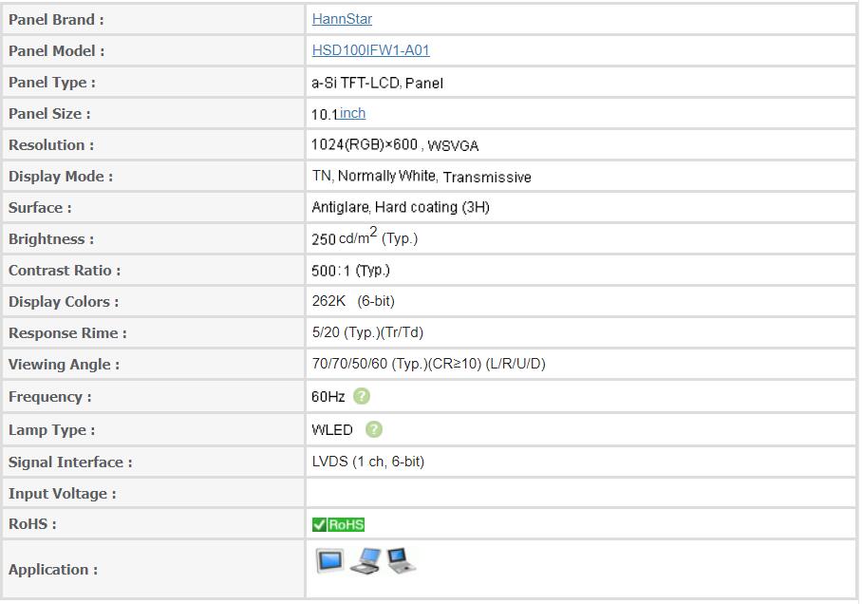The height and width of the screenshot is (604, 862).
Task: Follow the inch unit link
Action: (352, 113)
